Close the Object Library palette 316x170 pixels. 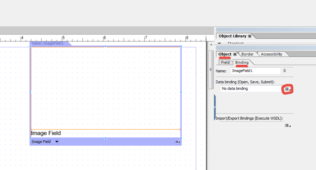tap(250, 36)
